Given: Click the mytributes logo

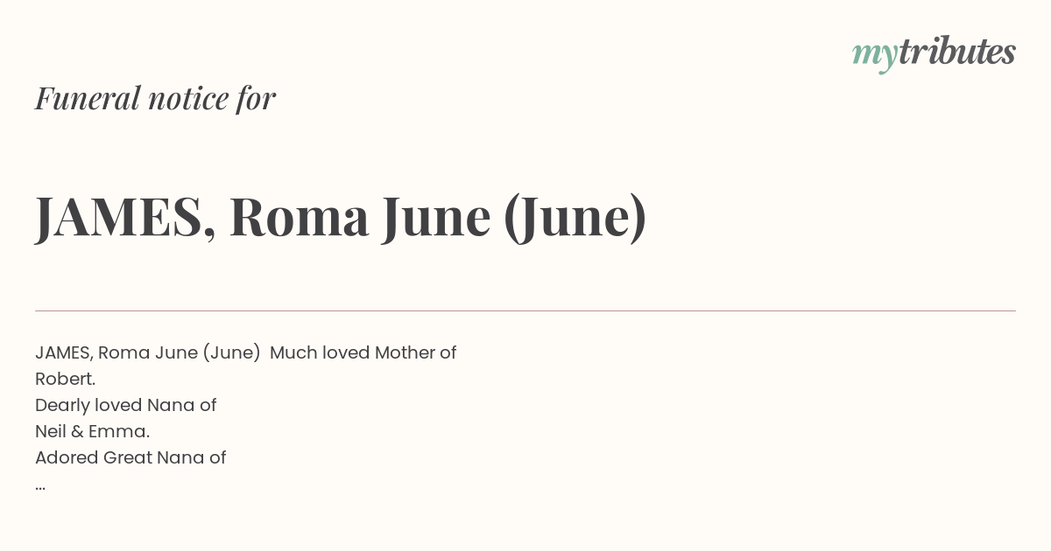Looking at the screenshot, I should click(x=934, y=53).
